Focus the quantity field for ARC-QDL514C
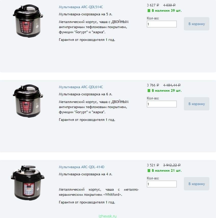The height and width of the screenshot is (218, 216). [162, 24]
